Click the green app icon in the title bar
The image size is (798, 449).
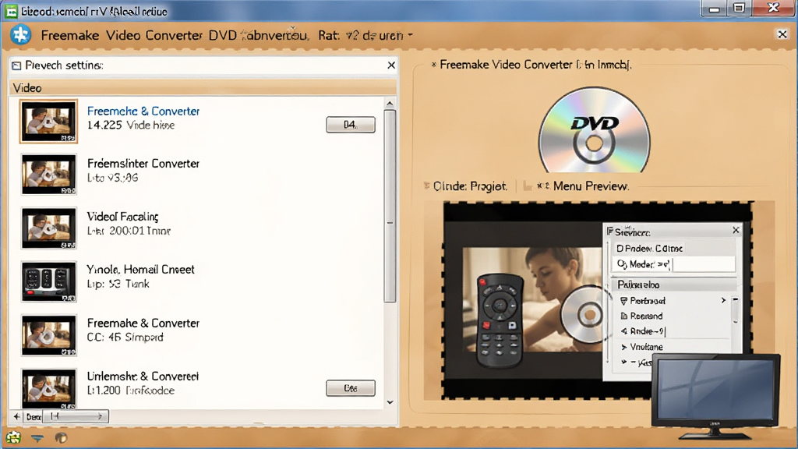[x=11, y=11]
